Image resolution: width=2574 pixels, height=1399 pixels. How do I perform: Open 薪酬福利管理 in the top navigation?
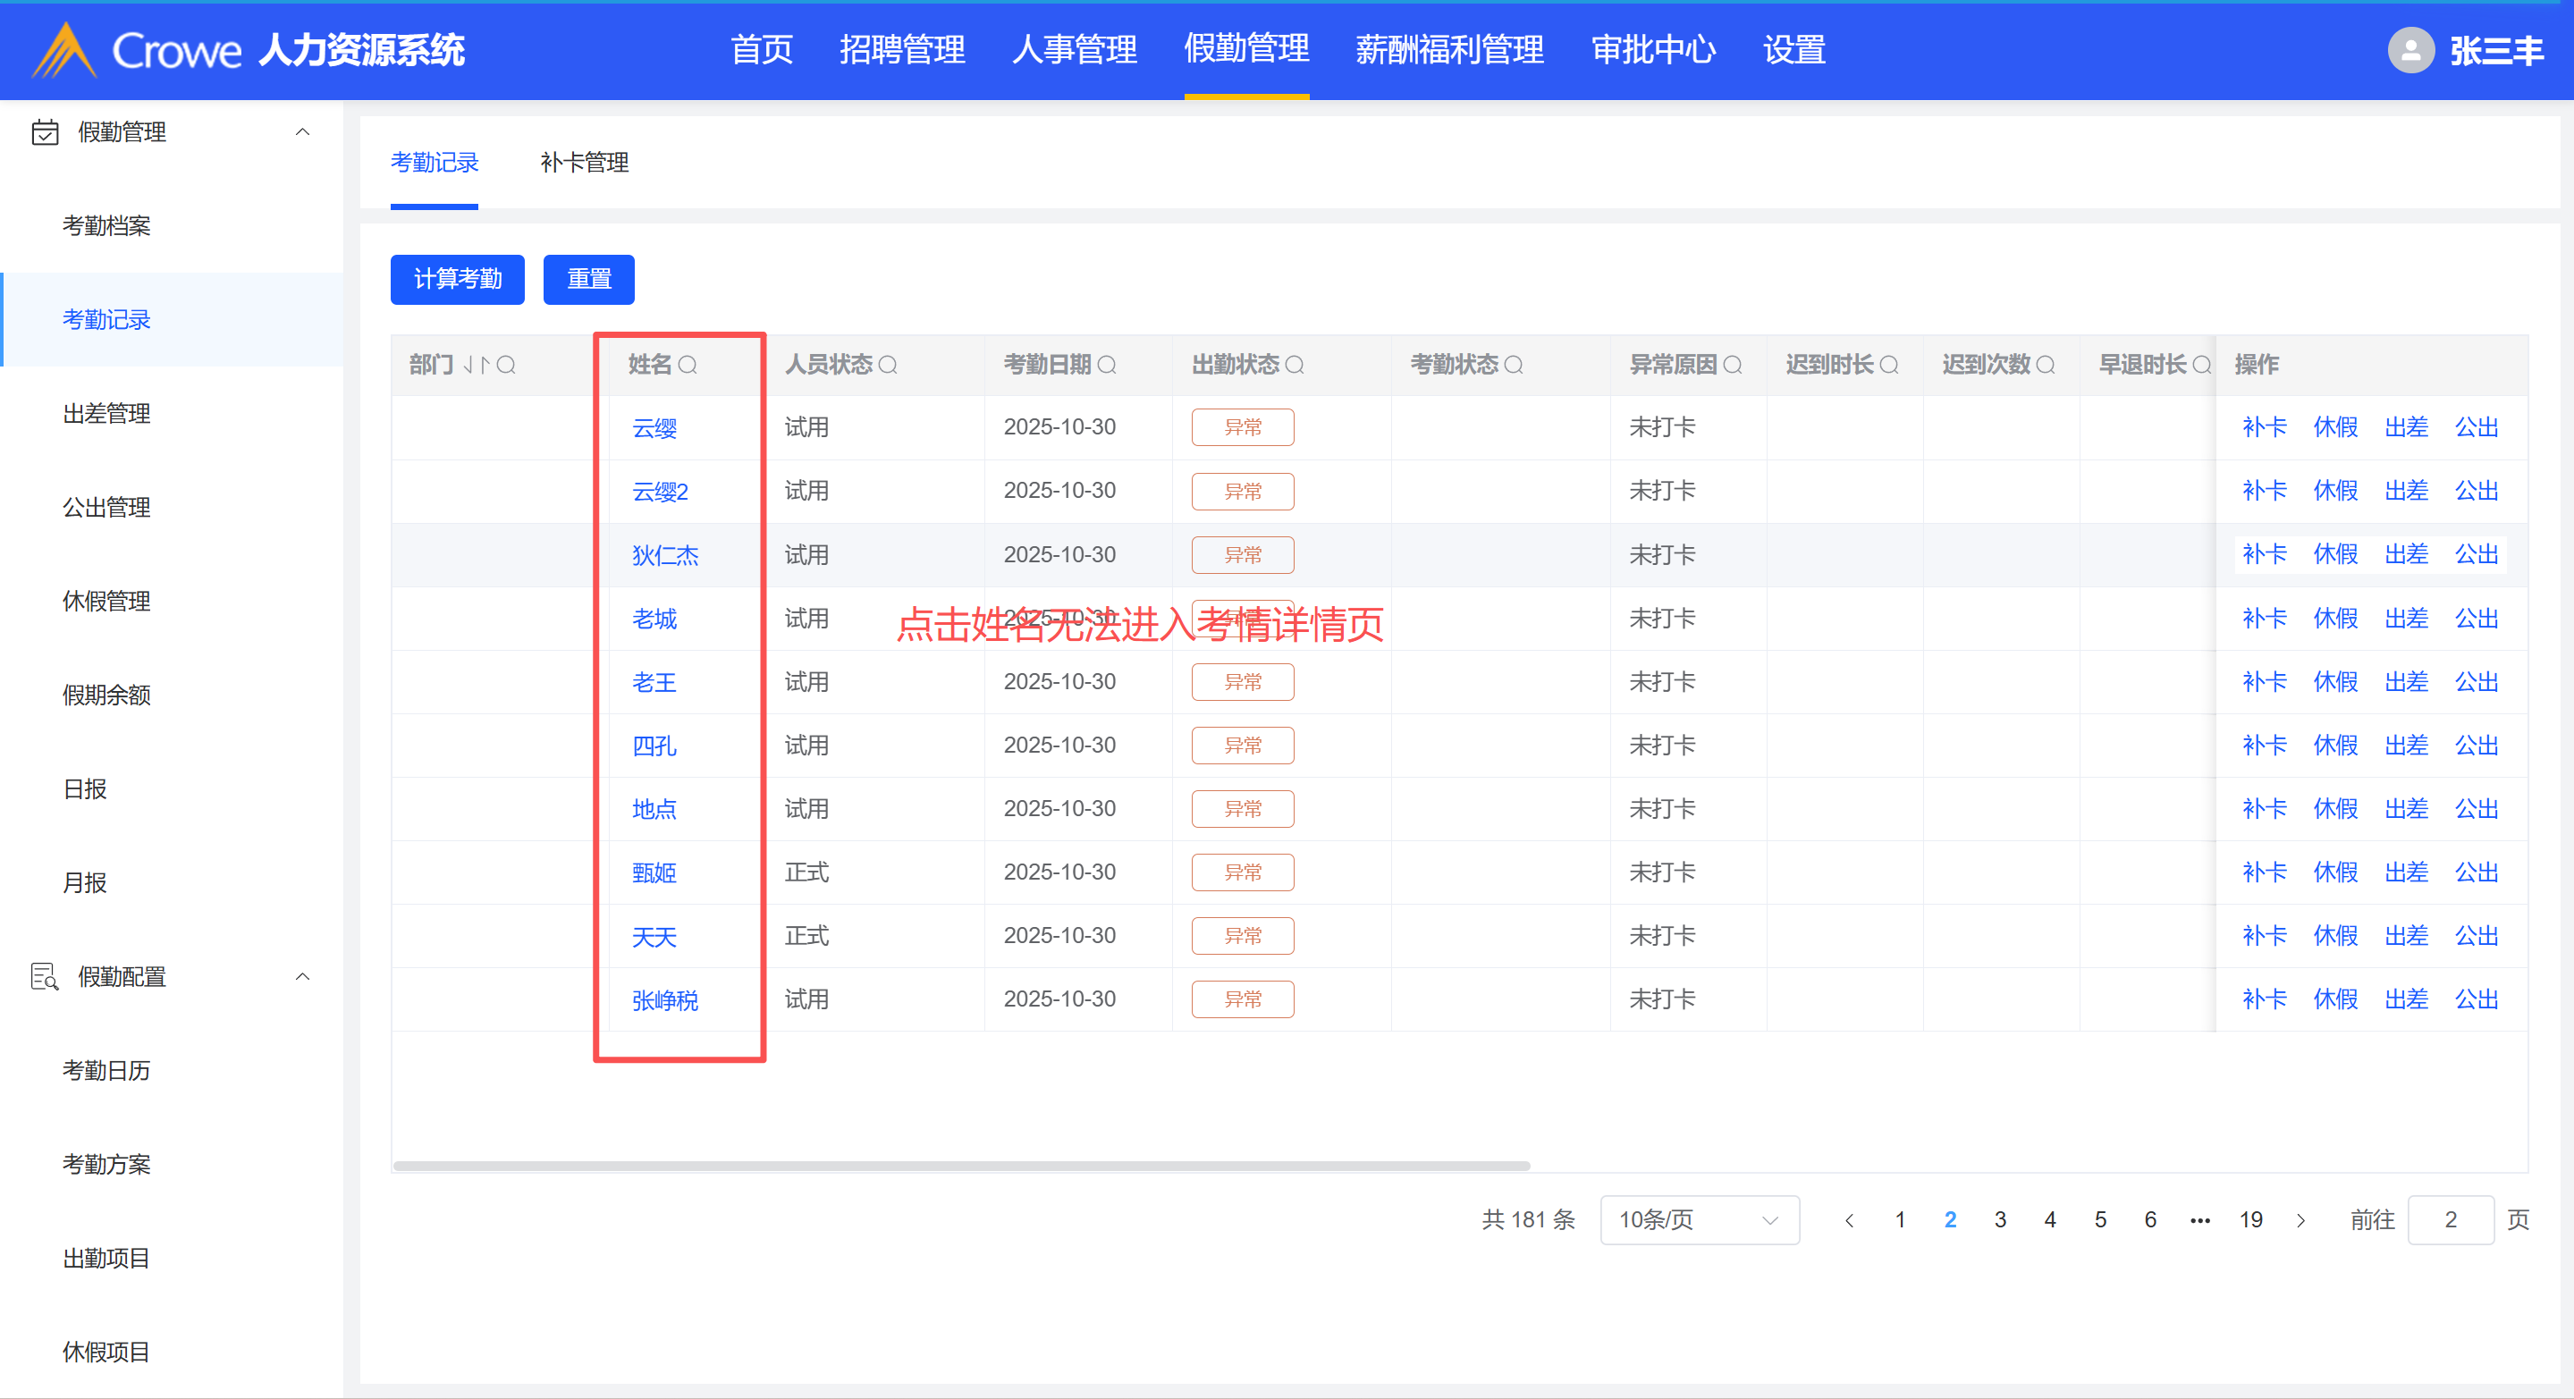tap(1449, 50)
